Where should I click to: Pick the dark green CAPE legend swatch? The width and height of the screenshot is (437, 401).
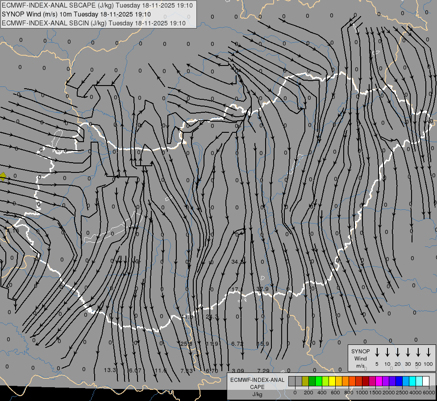point(312,381)
